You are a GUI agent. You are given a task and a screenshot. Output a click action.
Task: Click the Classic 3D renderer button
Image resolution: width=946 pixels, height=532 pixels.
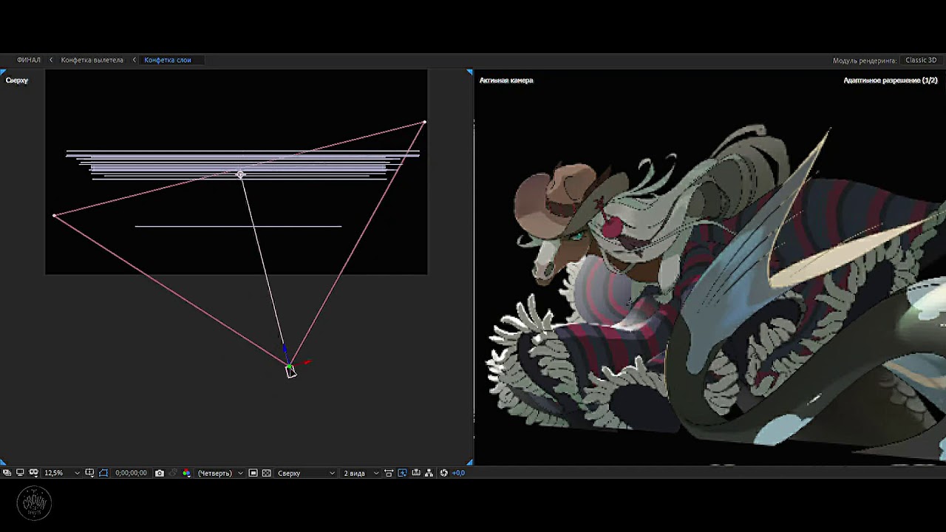(921, 60)
